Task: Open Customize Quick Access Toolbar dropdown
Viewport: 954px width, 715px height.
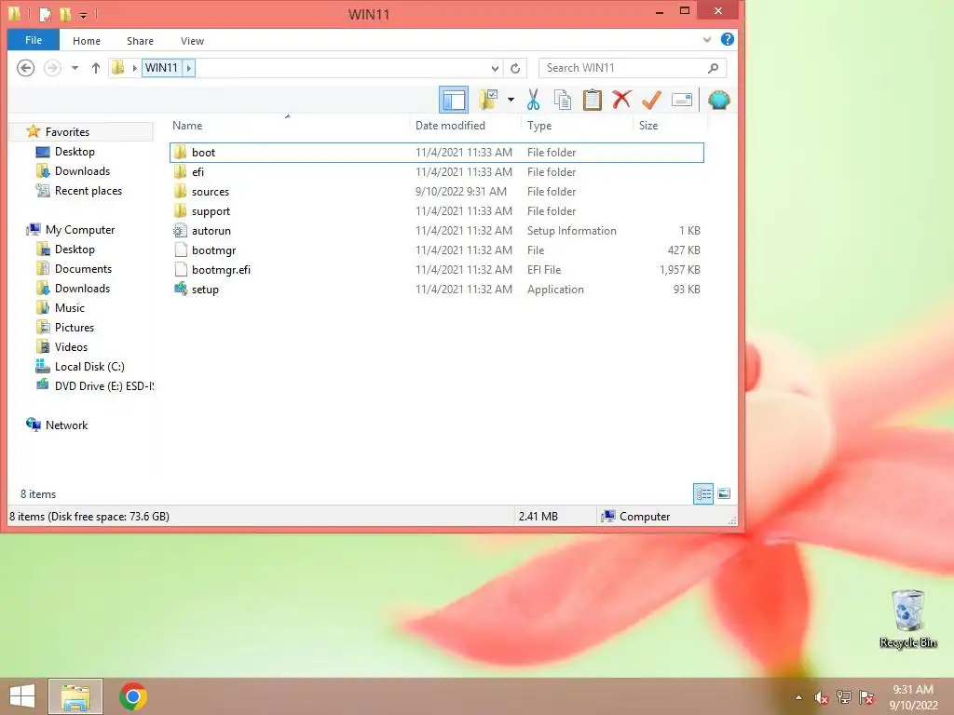Action: tap(83, 15)
